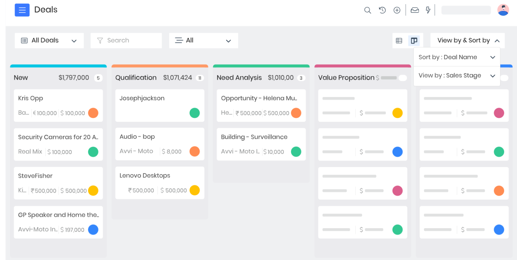Switch to the list view layout
The image size is (517, 260).
[399, 40]
